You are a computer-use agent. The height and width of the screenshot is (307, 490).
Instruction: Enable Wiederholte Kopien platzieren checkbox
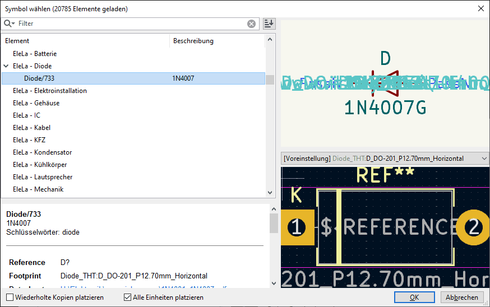(x=10, y=297)
